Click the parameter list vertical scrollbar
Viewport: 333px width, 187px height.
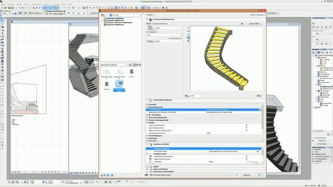pos(263,122)
